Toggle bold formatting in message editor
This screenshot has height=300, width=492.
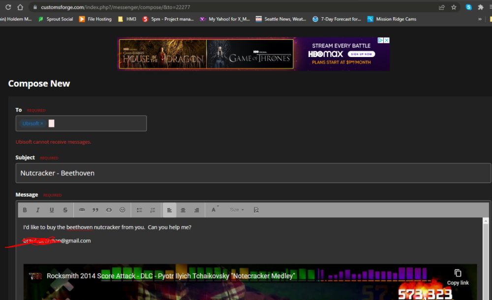(x=25, y=210)
